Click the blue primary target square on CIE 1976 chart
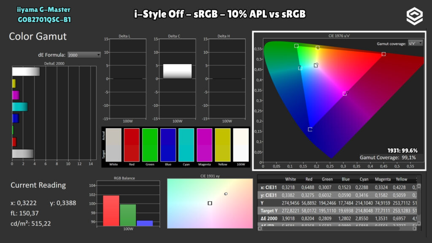Screen dimensions: 432x243 [310, 129]
